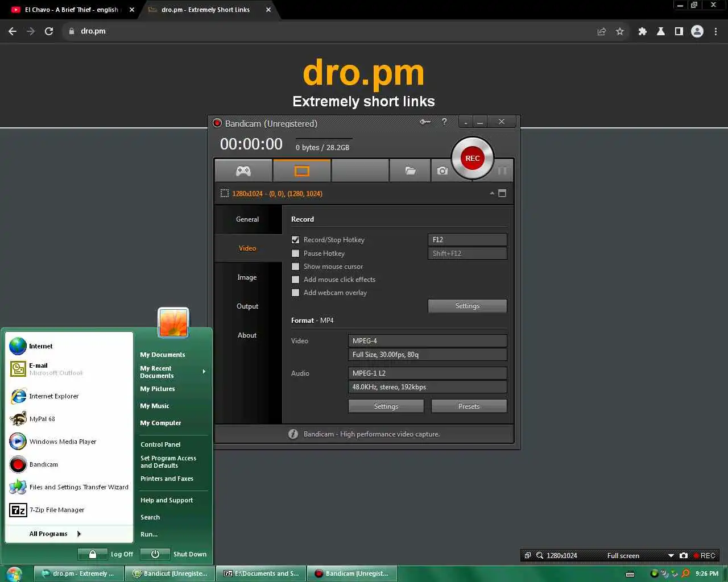Click the user picture on Start menu

[173, 323]
